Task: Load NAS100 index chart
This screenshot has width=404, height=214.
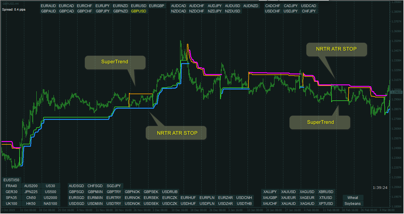Action: click(51, 204)
